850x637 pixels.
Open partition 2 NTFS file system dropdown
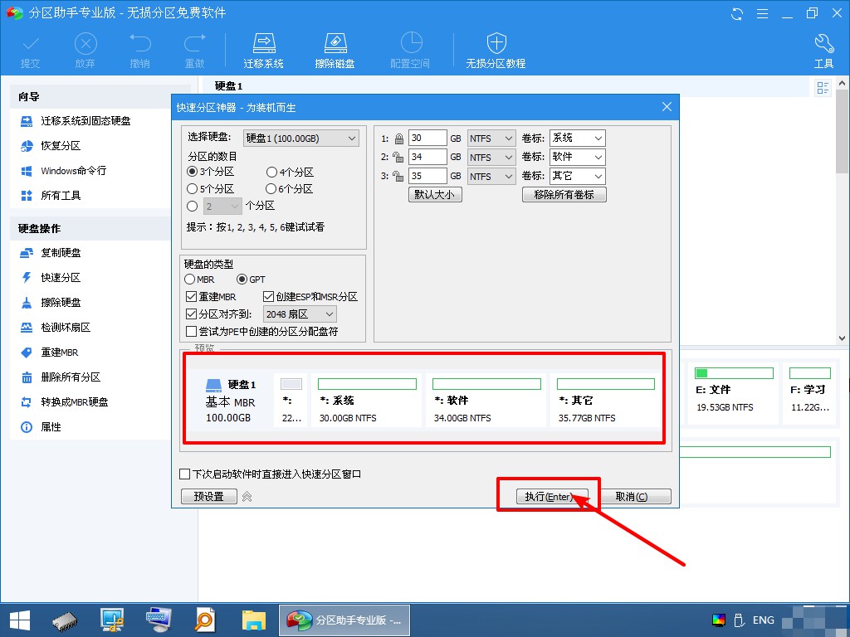pos(491,157)
